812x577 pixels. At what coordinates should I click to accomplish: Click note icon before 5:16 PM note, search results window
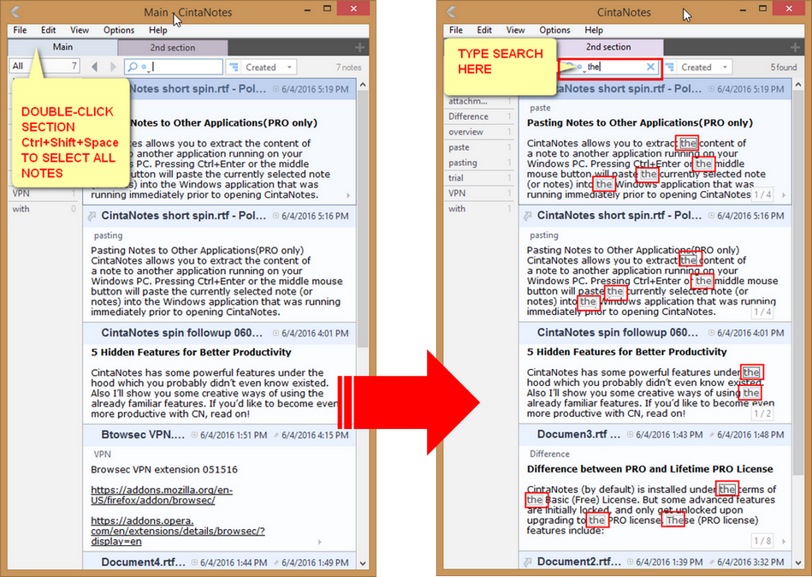528,216
